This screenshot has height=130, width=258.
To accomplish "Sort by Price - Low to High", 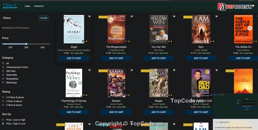I will click(x=3, y=120).
